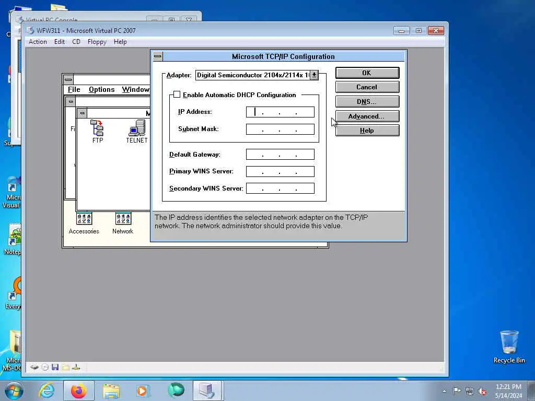Screen dimensions: 535x401
Task: Click the hard disk status icon in Virtual PC
Action: pos(34,367)
